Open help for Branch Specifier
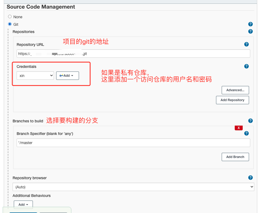Screen dimensions: 265x213 click(x=246, y=133)
